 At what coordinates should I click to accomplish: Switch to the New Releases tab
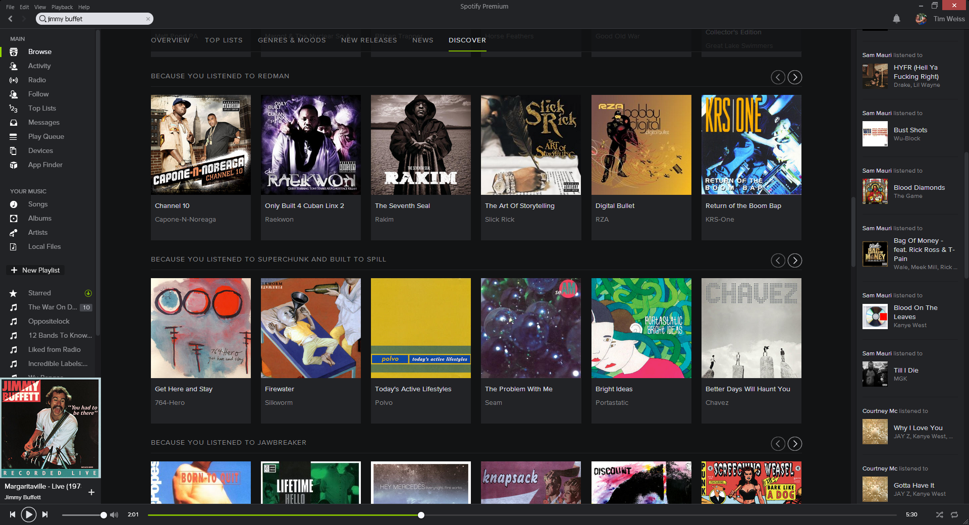(x=369, y=40)
